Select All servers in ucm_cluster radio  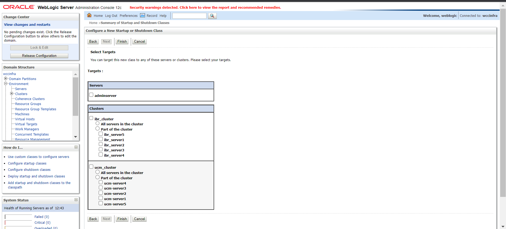(x=98, y=172)
